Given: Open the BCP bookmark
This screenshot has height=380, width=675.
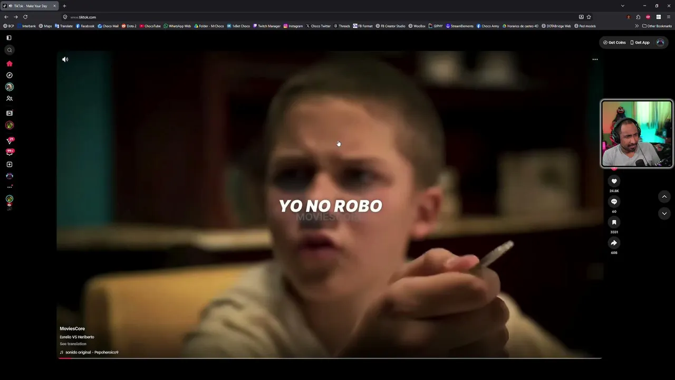Looking at the screenshot, I should point(8,26).
